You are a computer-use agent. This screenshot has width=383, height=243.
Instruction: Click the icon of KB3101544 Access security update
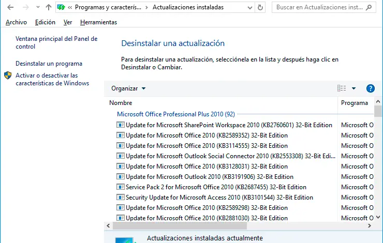pos(121,198)
